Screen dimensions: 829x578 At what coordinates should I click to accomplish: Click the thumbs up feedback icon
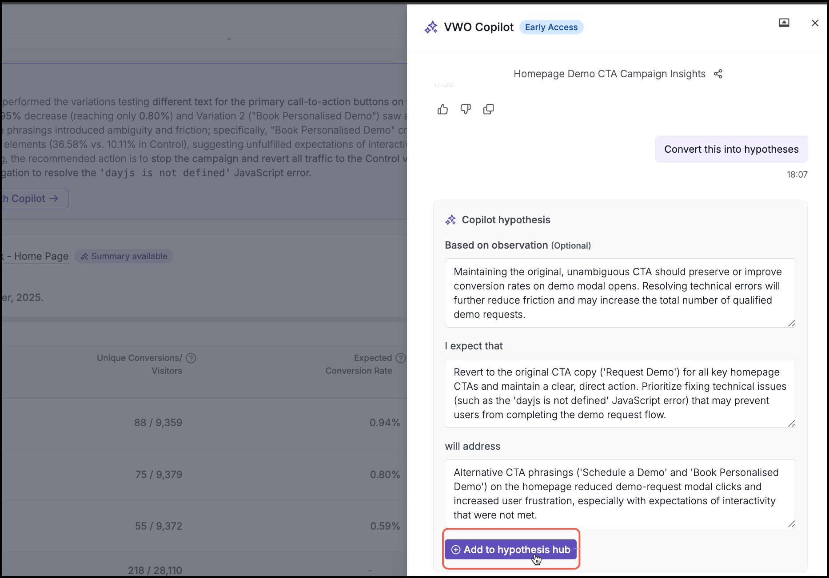[x=442, y=109]
